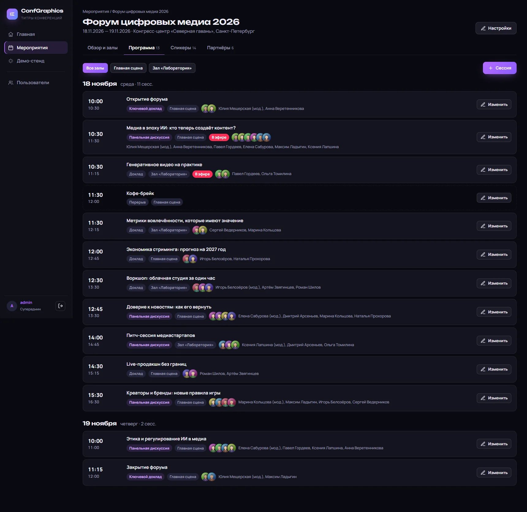
Task: Edit the Доверие к новостям session
Action: [494, 312]
